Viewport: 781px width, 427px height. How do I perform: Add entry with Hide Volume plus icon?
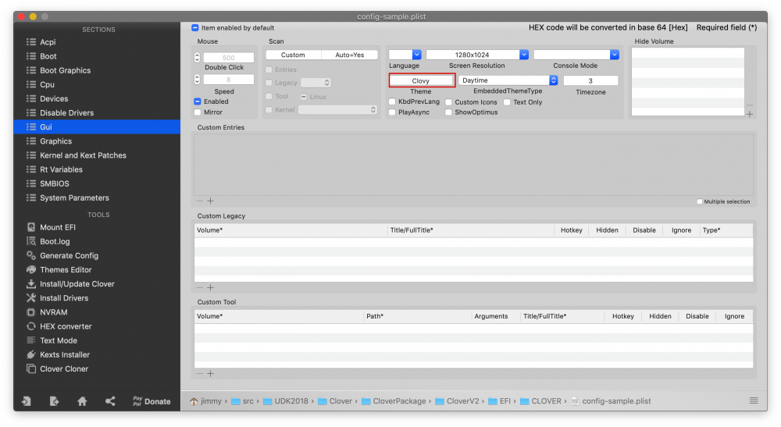pos(750,115)
